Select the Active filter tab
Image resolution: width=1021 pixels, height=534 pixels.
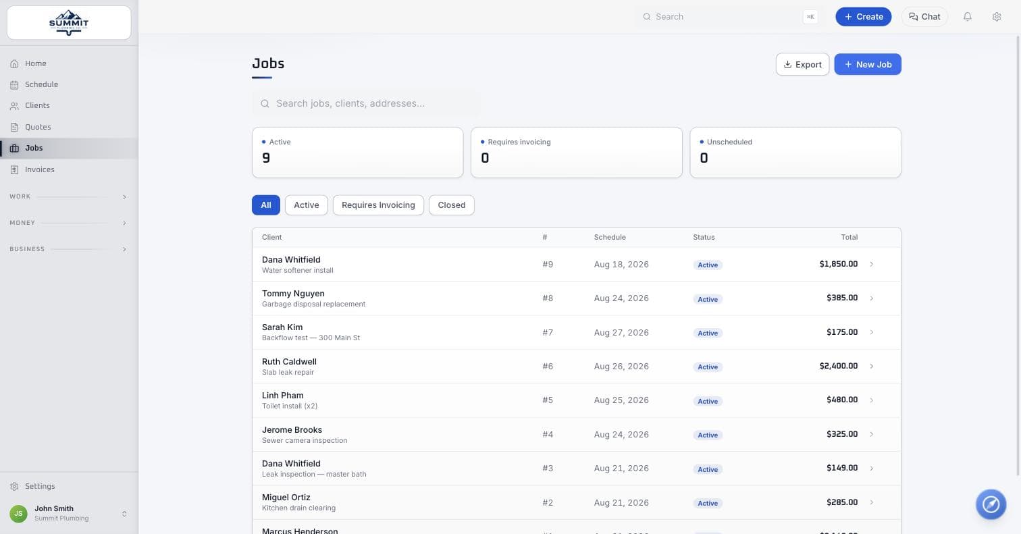(x=307, y=205)
